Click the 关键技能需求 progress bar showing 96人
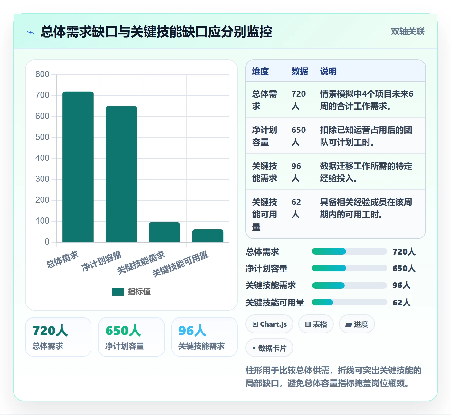Screen dimensions: 451x415 349,285
